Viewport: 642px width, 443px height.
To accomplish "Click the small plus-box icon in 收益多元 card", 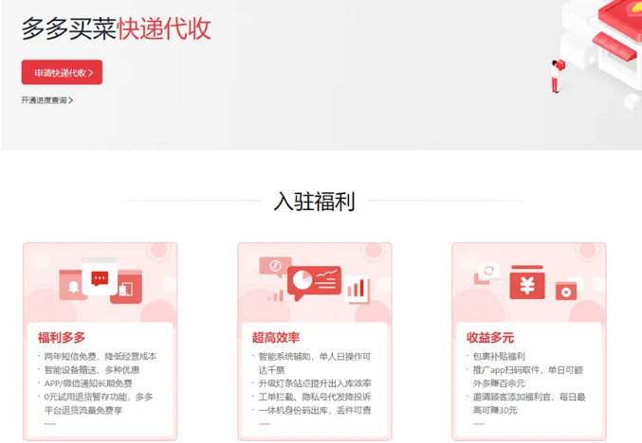I will point(567,291).
